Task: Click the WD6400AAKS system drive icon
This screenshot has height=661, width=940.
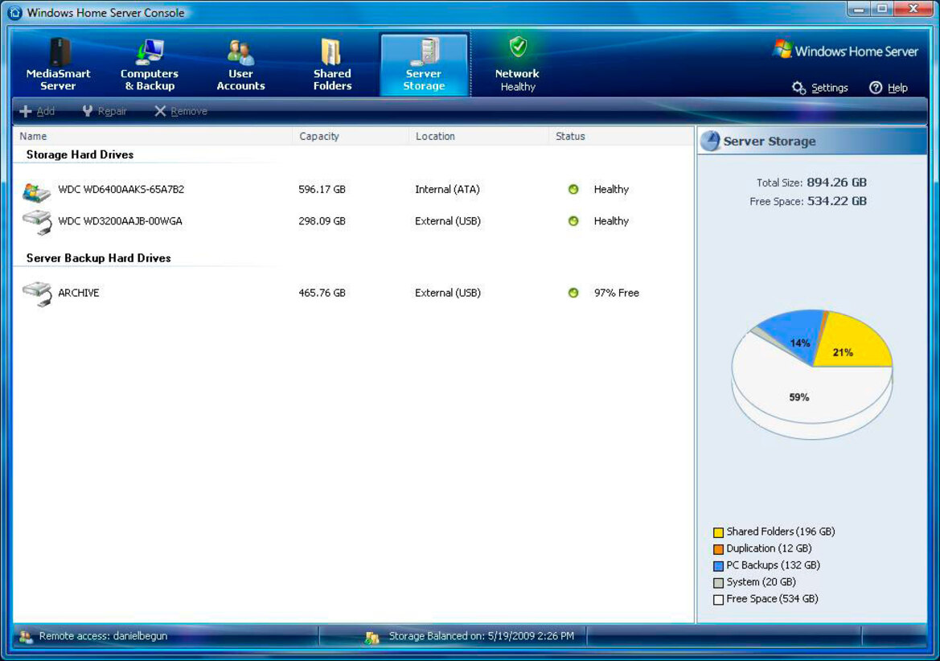Action: [36, 192]
